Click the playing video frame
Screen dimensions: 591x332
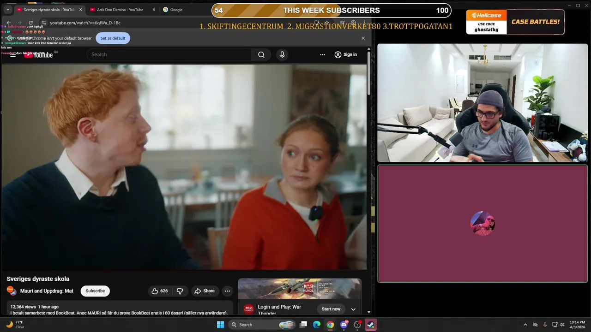pos(184,167)
